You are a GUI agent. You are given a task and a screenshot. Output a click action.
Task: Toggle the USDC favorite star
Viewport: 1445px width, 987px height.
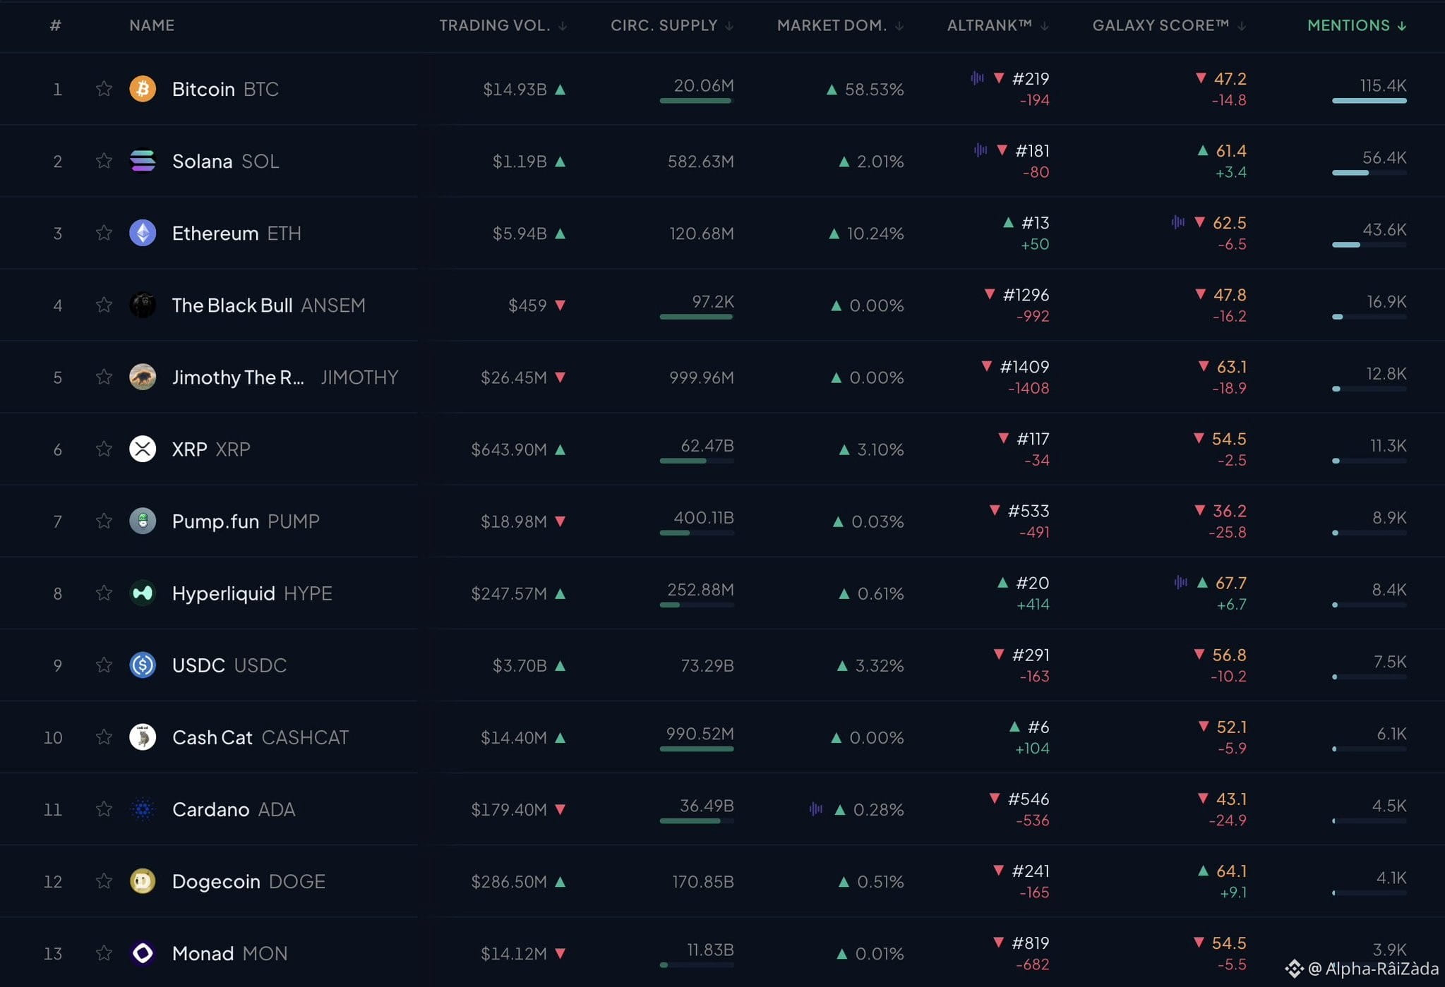(104, 664)
